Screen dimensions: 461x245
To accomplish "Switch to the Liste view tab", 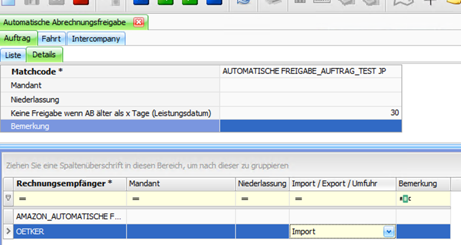I will coord(13,55).
